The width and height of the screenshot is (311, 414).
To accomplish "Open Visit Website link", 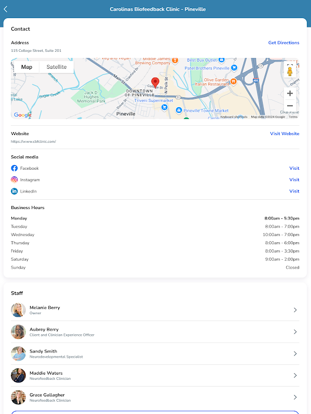I will [x=285, y=134].
